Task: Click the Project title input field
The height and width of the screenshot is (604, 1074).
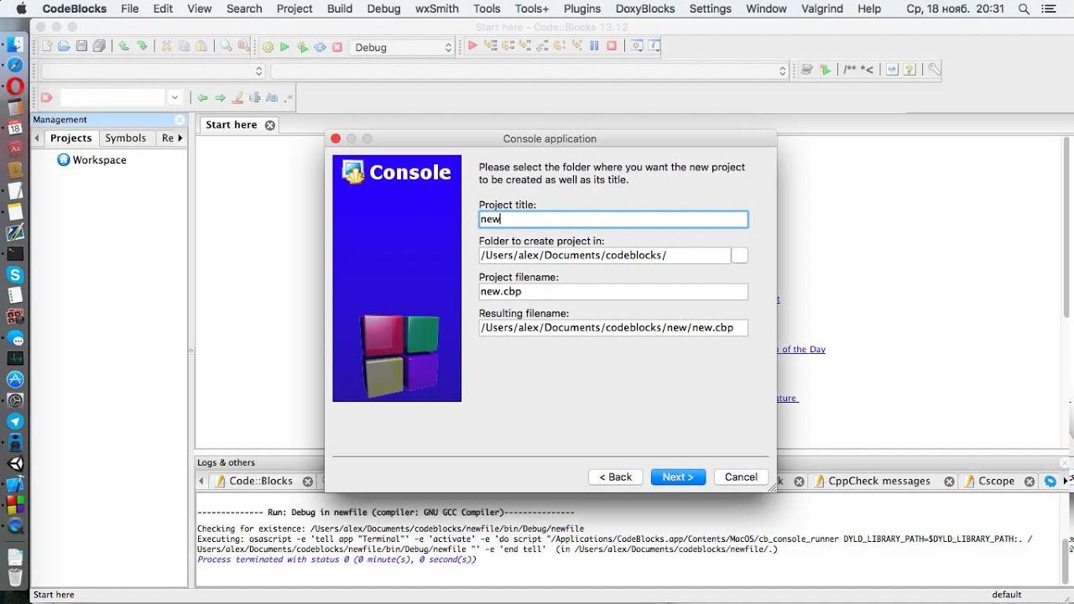Action: click(613, 219)
